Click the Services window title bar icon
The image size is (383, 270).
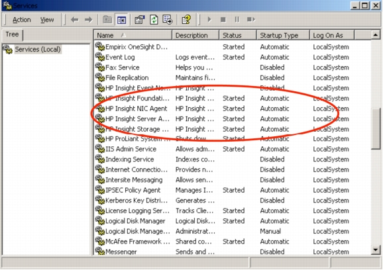coord(7,5)
